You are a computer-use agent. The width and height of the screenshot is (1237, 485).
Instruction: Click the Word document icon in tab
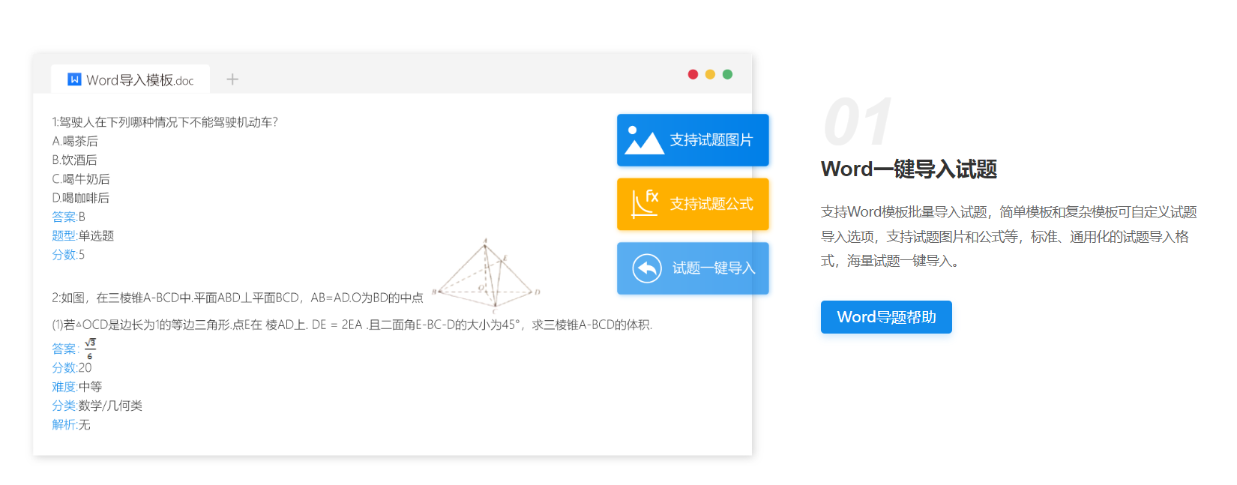click(x=74, y=79)
